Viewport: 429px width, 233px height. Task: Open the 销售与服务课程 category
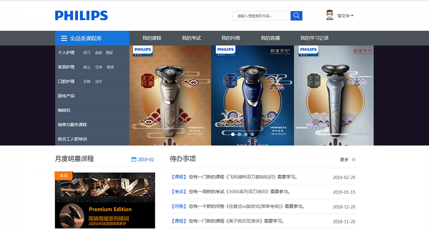[72, 125]
